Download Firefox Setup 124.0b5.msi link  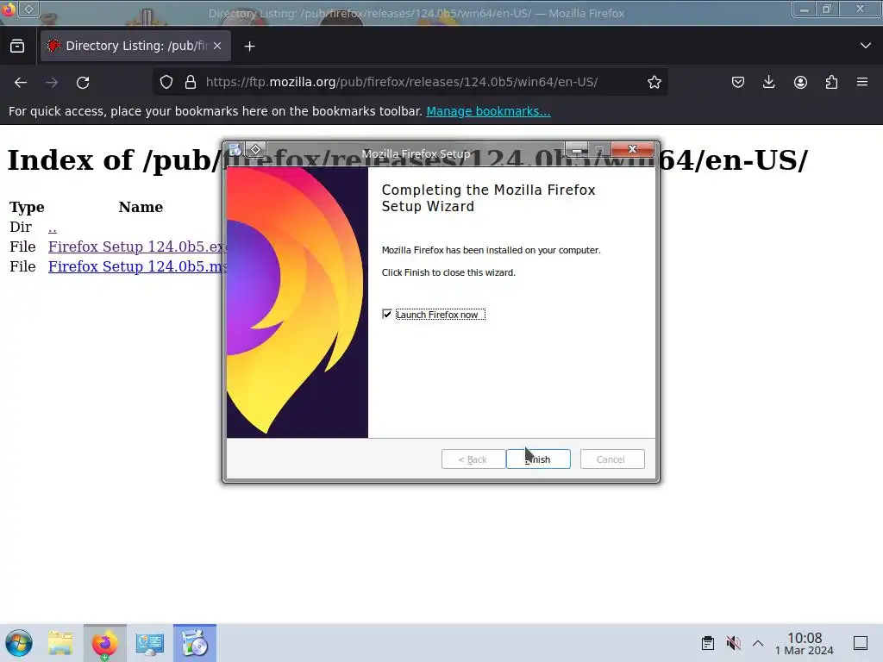click(137, 267)
